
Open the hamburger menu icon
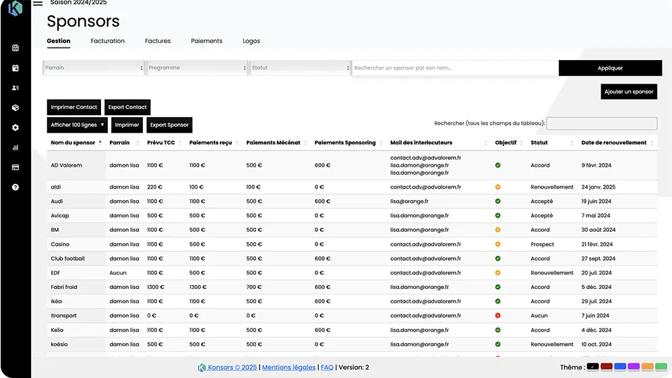coord(38,3)
